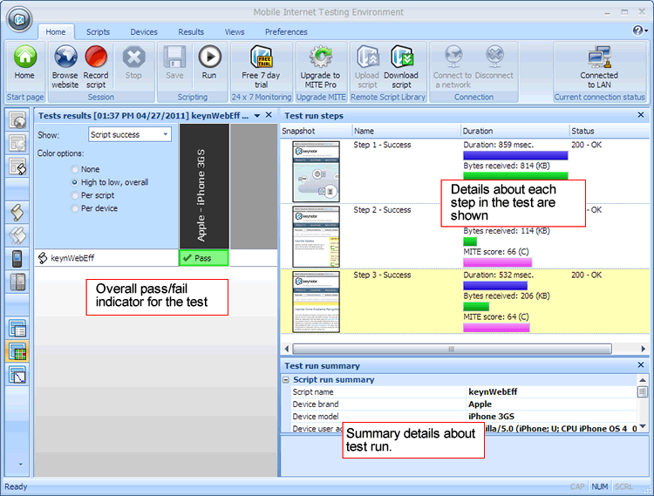Sort by the Status column header
Image resolution: width=654 pixels, height=496 pixels.
[x=610, y=131]
